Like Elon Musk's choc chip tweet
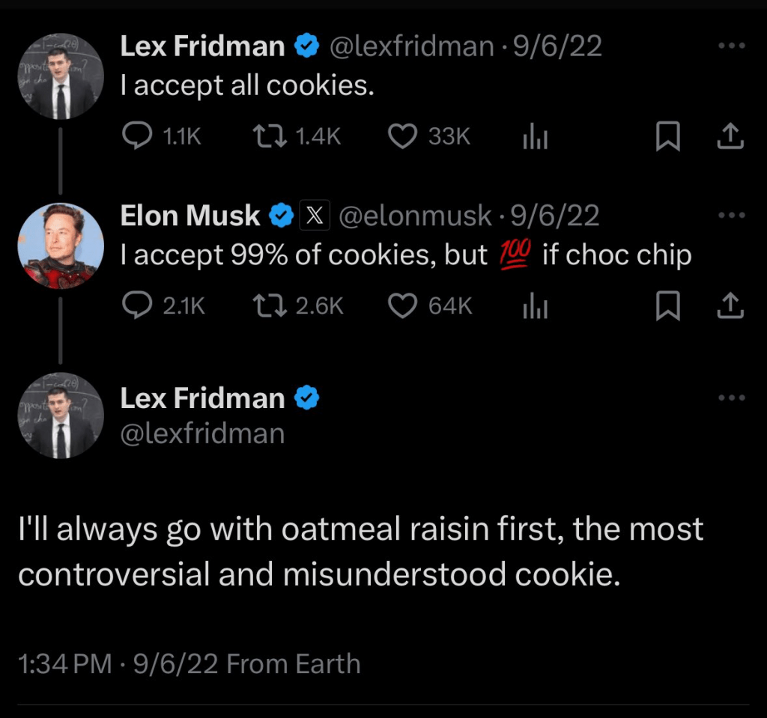This screenshot has height=718, width=767. pos(404,305)
